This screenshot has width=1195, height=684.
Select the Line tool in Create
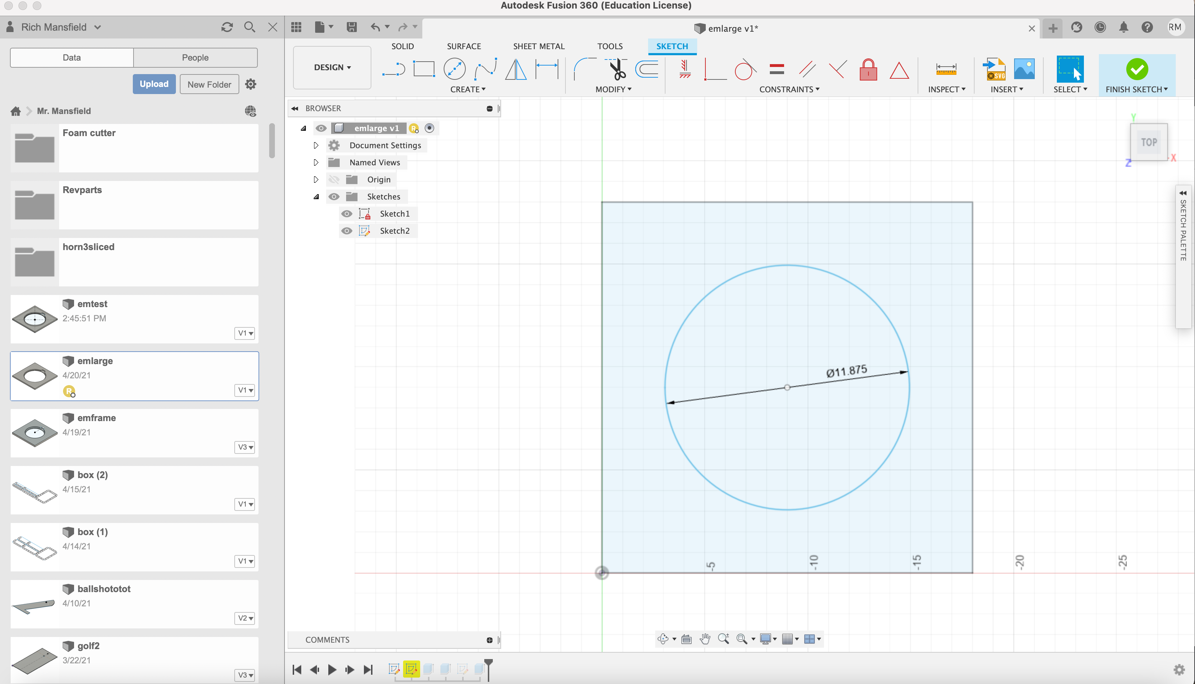pos(393,69)
